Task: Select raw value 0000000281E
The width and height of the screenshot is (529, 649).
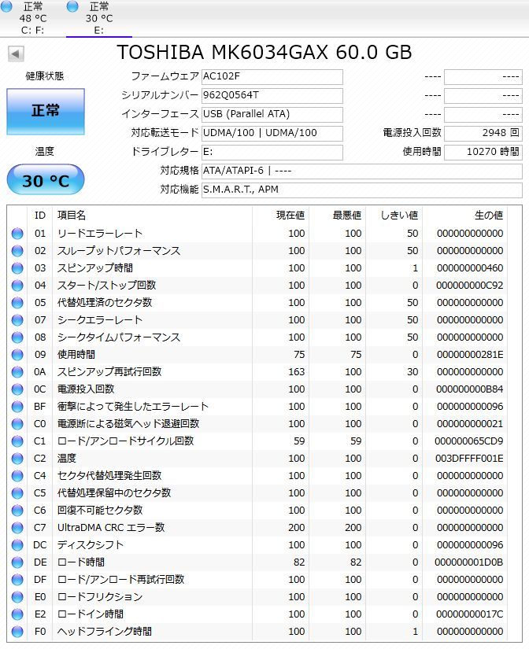Action: click(470, 355)
